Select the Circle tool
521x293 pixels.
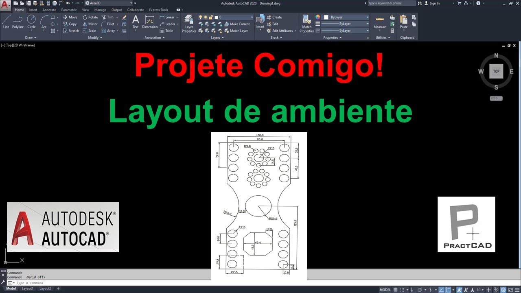[x=31, y=22]
